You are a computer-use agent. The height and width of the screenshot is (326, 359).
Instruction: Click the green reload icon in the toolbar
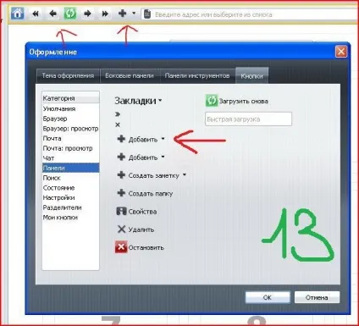point(70,14)
